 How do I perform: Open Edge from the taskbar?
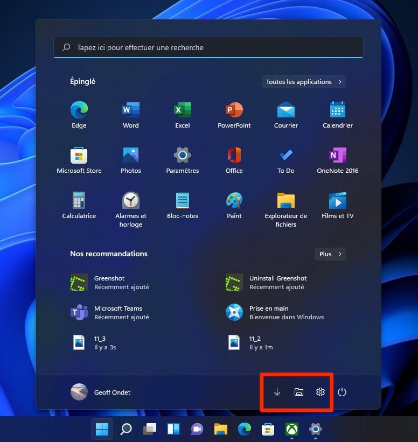[x=244, y=429]
